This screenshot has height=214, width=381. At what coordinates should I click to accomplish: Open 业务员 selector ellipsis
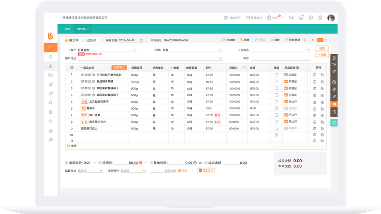click(308, 50)
